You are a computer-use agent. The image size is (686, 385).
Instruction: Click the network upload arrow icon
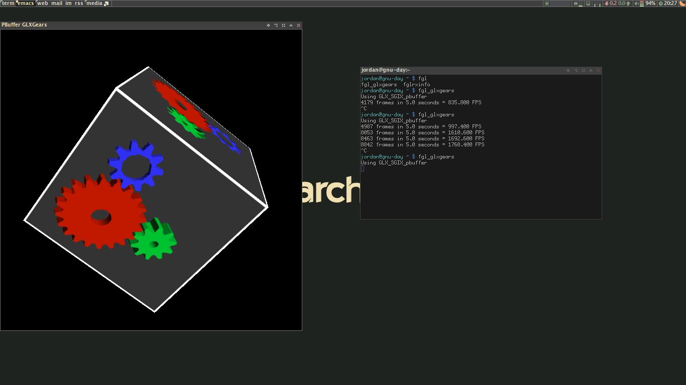(628, 4)
